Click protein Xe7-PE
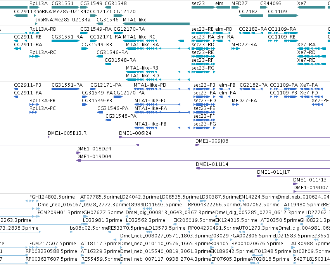Image resolution: width=330 pixels, height=265 pixels. click(320, 101)
